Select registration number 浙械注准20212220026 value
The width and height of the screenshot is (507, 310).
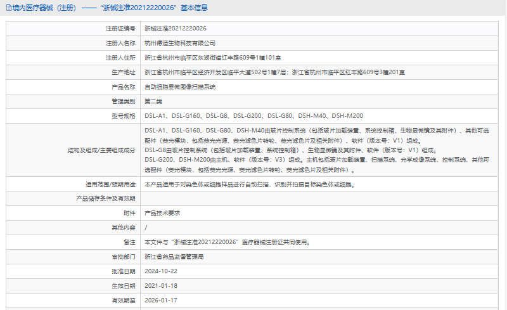(176, 29)
